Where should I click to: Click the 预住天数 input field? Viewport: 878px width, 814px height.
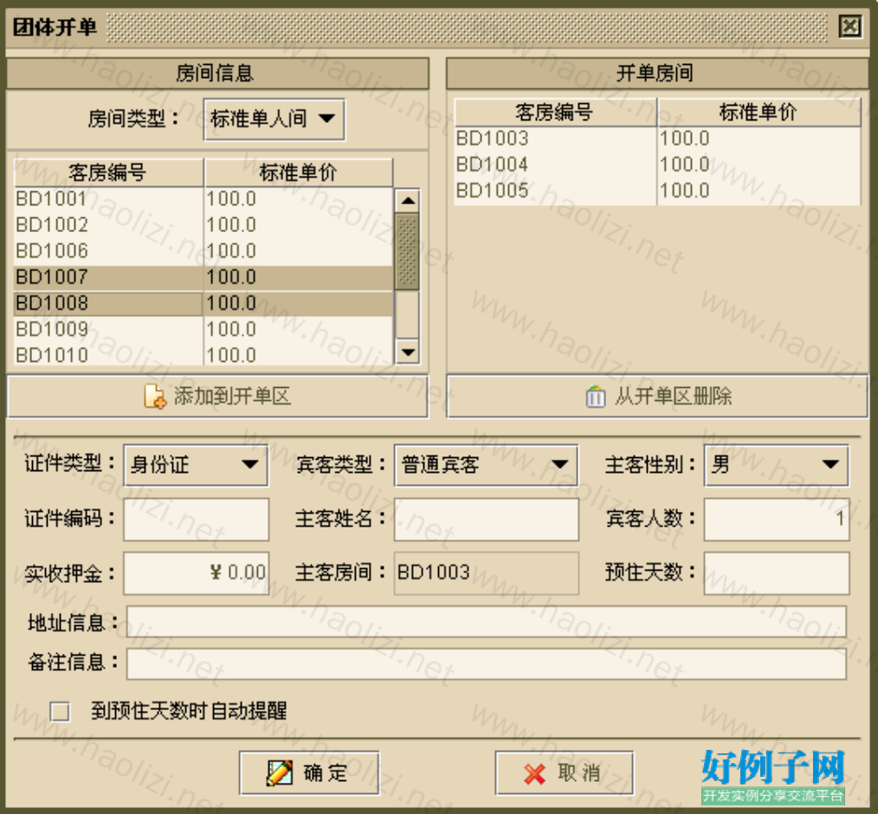(x=776, y=573)
